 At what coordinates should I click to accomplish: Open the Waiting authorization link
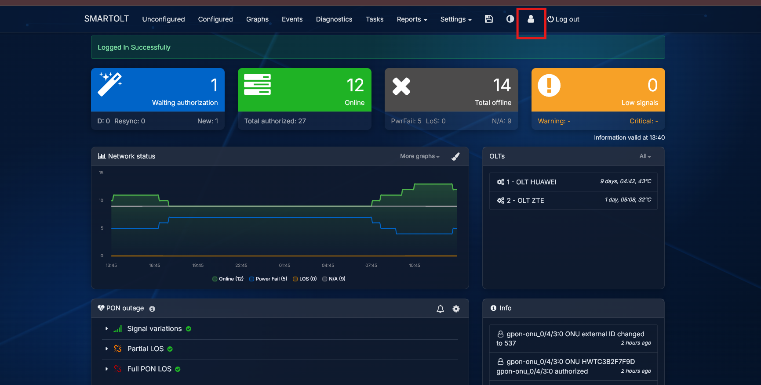185,103
